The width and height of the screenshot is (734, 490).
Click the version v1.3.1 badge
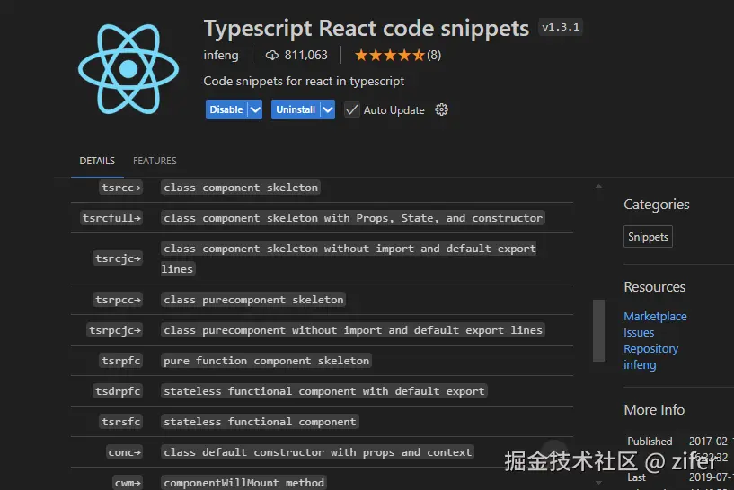click(561, 27)
